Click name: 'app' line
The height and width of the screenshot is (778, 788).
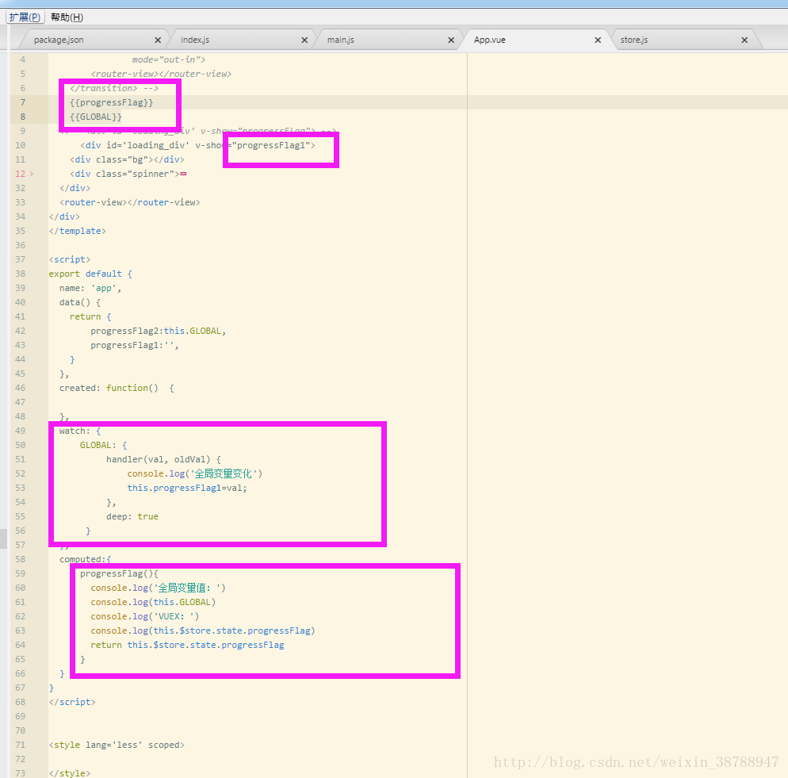point(90,288)
